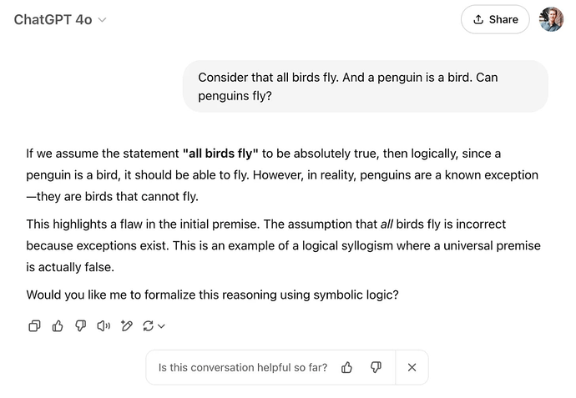Image resolution: width=576 pixels, height=398 pixels.
Task: Open the user profile avatar menu
Action: [x=551, y=20]
